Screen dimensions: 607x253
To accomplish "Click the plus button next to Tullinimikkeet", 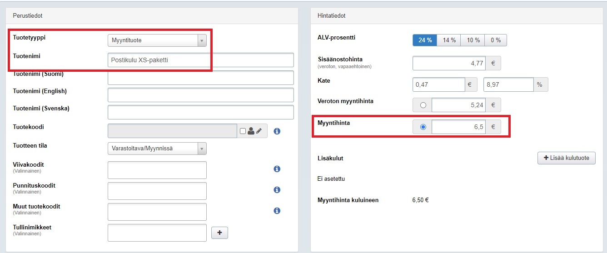I will pyautogui.click(x=219, y=233).
